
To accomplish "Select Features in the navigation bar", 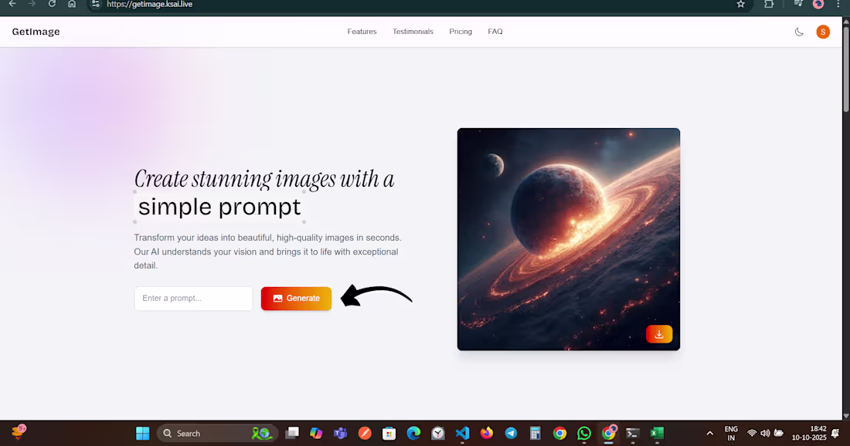I will tap(362, 32).
